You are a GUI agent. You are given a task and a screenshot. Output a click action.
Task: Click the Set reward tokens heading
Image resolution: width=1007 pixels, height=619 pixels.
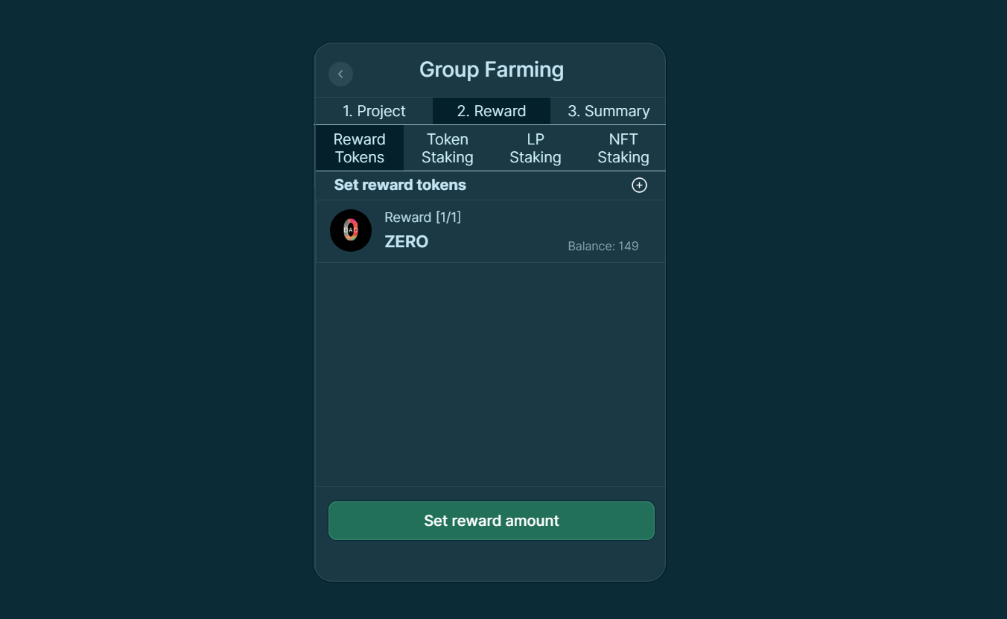point(400,185)
